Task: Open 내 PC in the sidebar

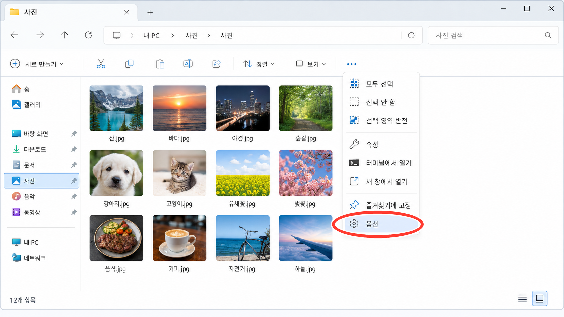Action: coord(26,242)
